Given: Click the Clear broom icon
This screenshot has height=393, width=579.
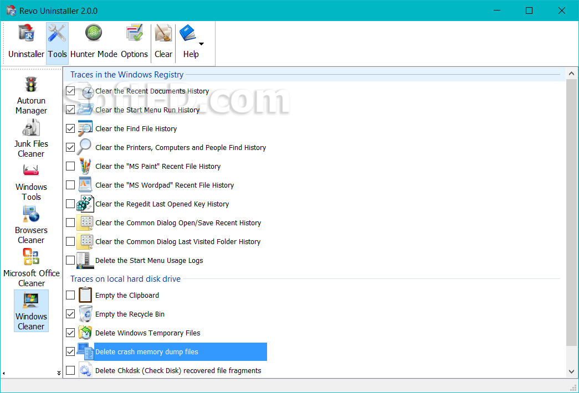Looking at the screenshot, I should 163,33.
